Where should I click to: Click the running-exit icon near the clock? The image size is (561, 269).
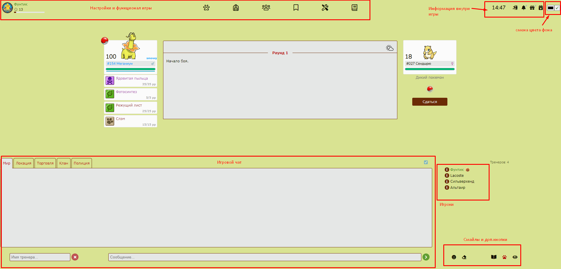(515, 8)
